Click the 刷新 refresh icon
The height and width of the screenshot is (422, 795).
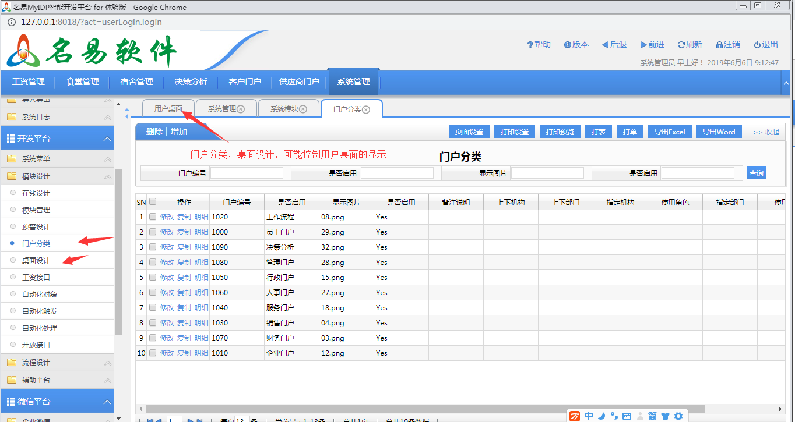681,45
